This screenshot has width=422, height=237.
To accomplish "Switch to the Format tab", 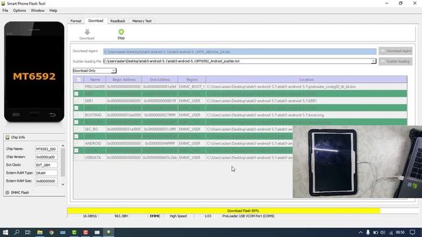I will point(76,21).
